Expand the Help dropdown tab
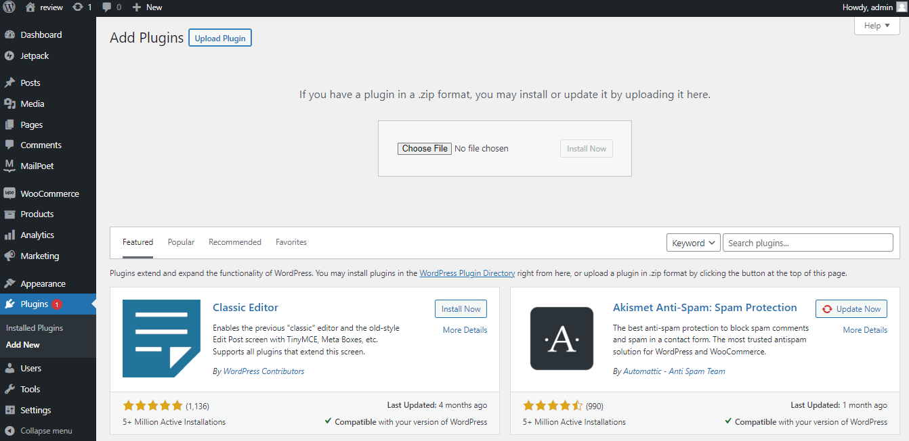Image resolution: width=909 pixels, height=441 pixels. 877,26
